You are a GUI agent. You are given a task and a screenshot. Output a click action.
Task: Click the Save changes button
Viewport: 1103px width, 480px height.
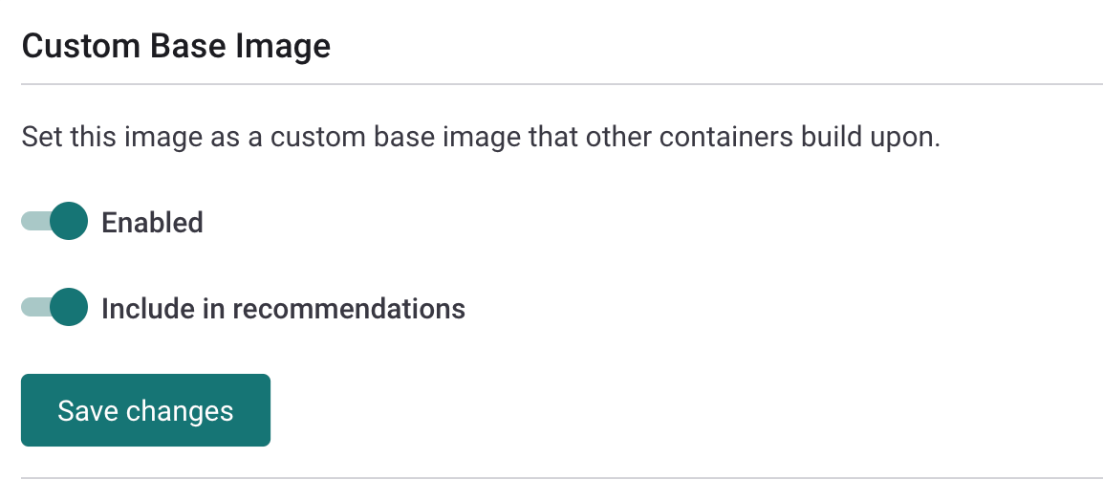tap(145, 410)
